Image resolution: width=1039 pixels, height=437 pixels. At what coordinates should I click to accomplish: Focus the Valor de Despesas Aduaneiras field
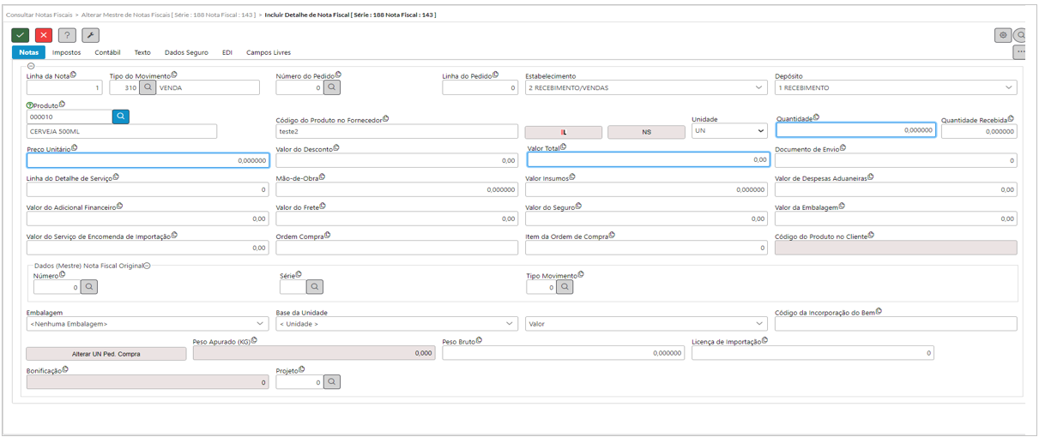coord(896,189)
